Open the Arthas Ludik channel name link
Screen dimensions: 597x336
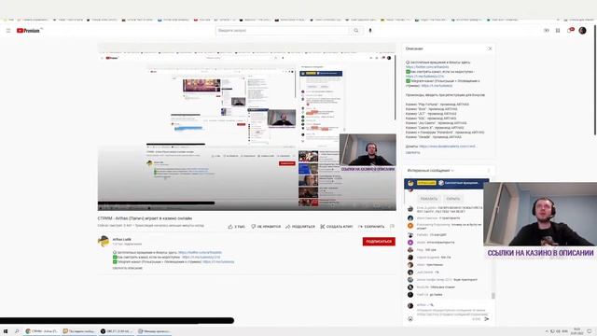[121, 239]
